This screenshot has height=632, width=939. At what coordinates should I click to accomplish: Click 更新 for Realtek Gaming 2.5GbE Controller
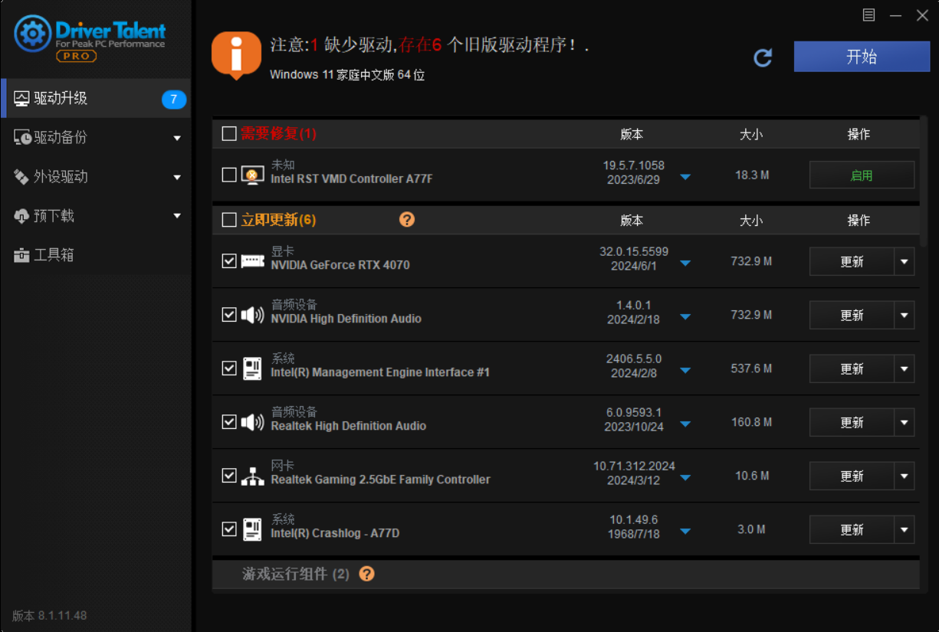point(852,476)
